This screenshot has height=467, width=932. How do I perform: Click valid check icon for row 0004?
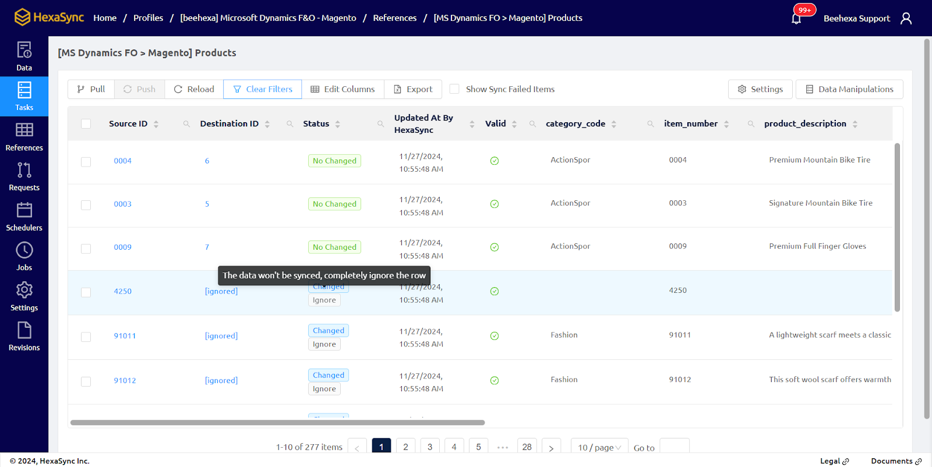(x=494, y=161)
